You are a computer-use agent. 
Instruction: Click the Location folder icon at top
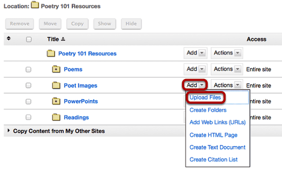[35, 5]
